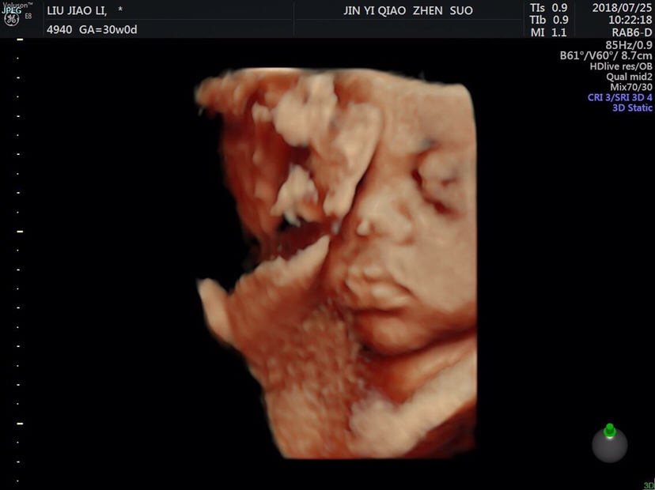Select the patient name LIU JIAO LI
The width and height of the screenshot is (655, 490).
point(78,9)
